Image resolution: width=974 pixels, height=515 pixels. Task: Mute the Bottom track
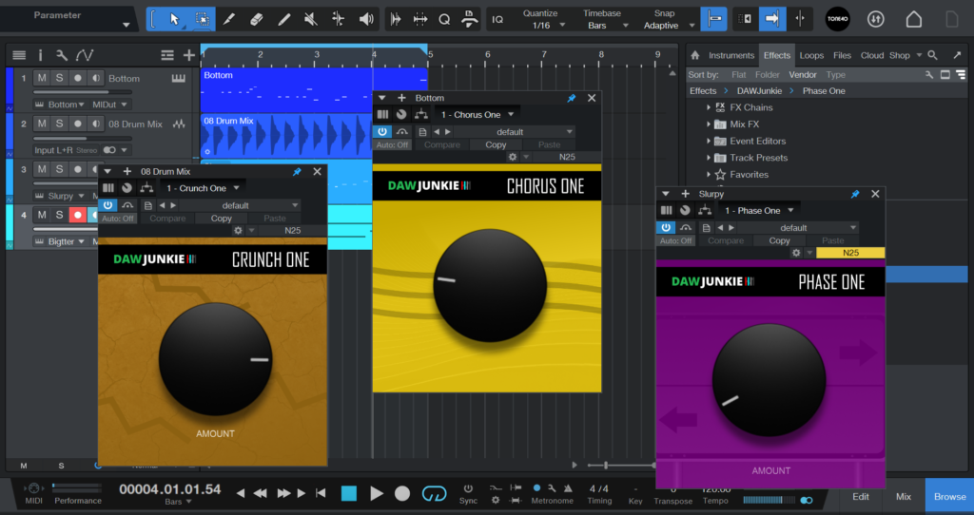click(42, 78)
